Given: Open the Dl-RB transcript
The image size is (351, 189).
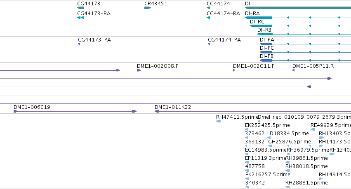Looking at the screenshot, I should pos(304,34).
